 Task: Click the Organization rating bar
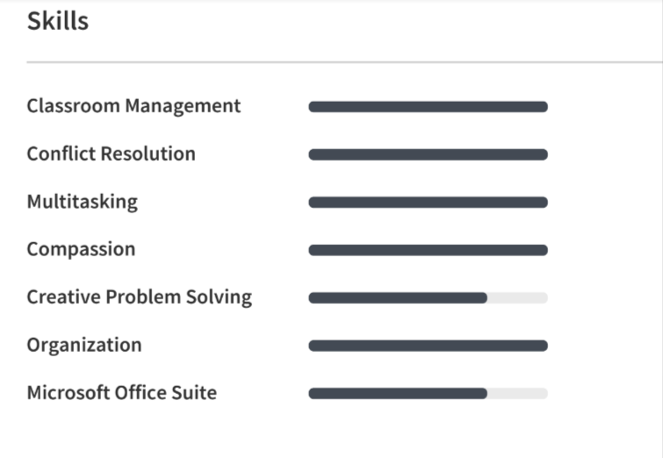429,346
